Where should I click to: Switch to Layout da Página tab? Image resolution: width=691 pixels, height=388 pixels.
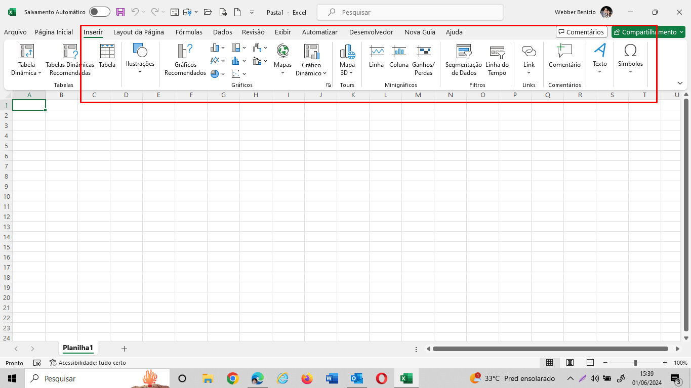coord(139,32)
